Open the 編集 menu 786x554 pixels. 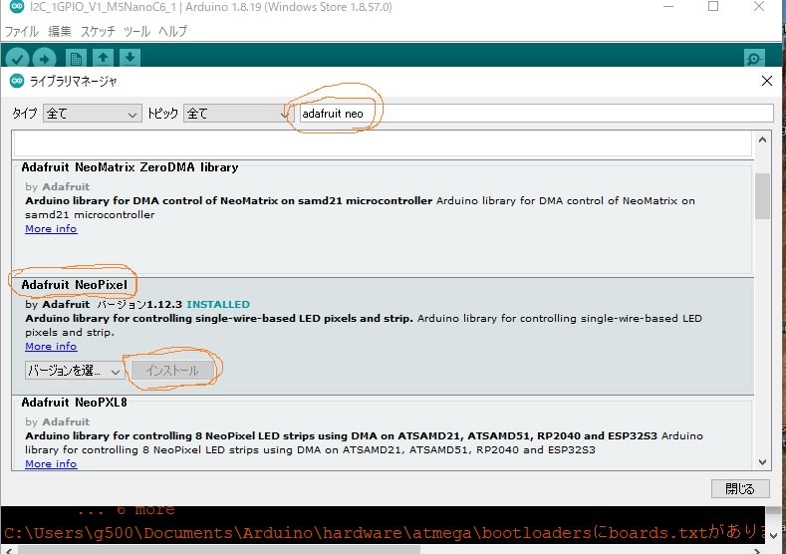pos(59,31)
